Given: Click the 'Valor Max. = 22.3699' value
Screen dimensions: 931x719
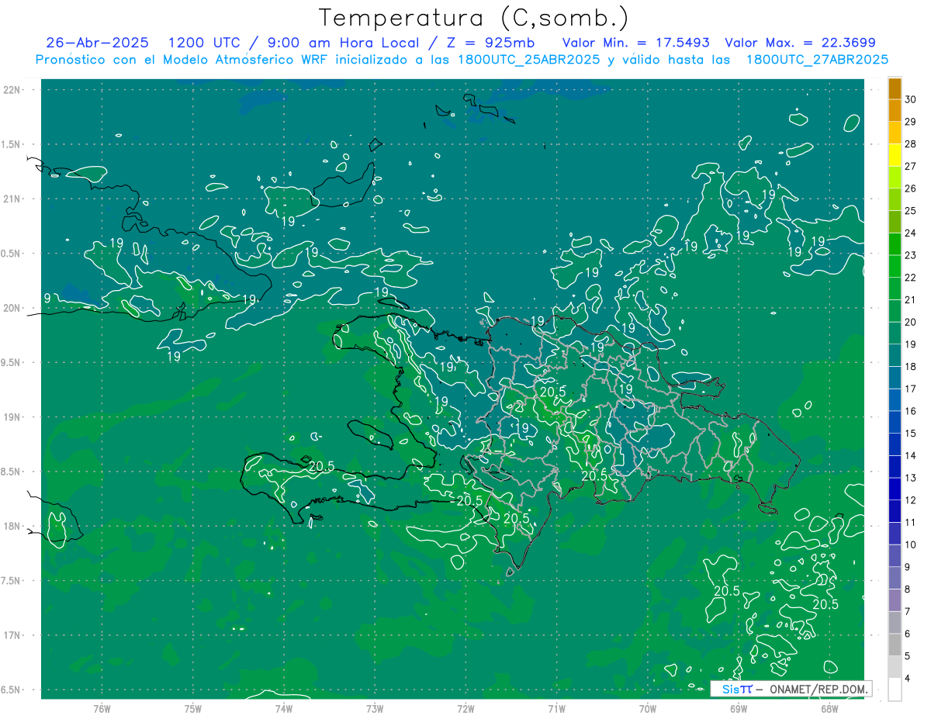Looking at the screenshot, I should pyautogui.click(x=800, y=43).
